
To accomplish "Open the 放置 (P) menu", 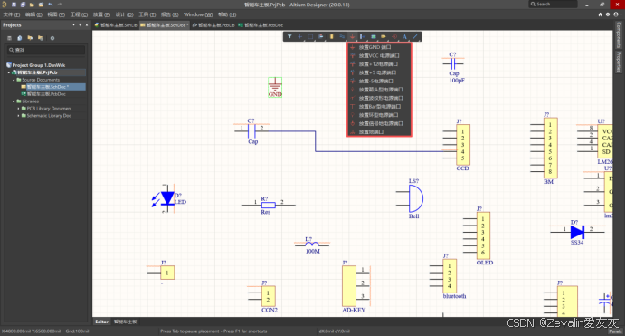I will click(101, 14).
